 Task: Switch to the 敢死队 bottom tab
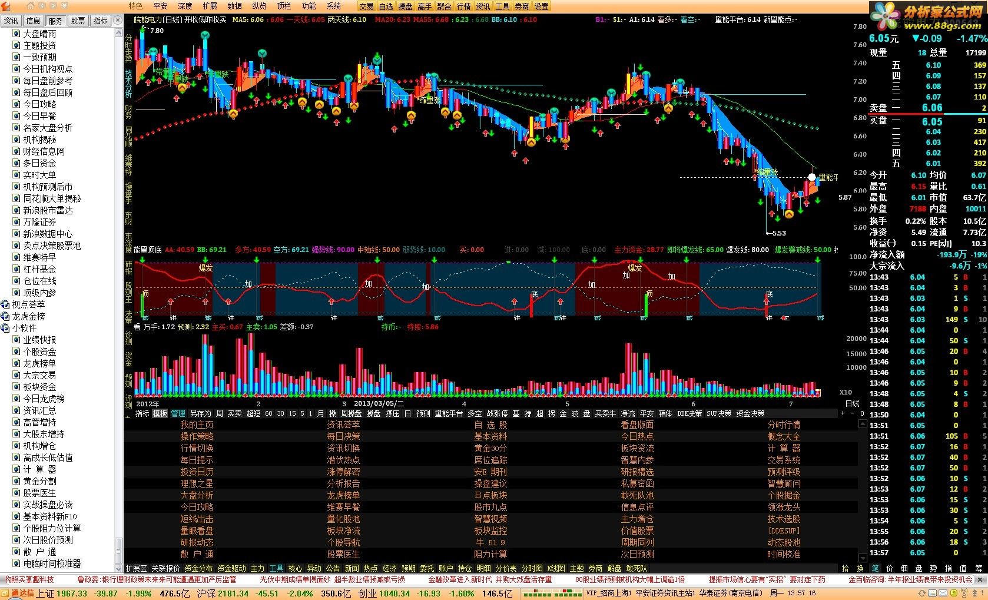636,568
